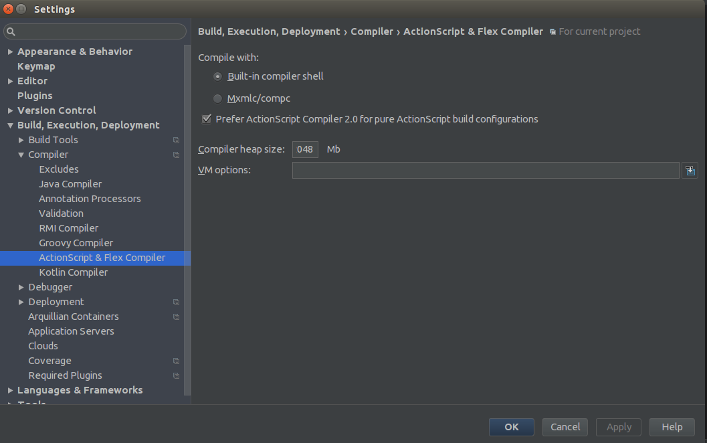707x443 pixels.
Task: Click project-level icon next to Deployment
Action: click(177, 302)
